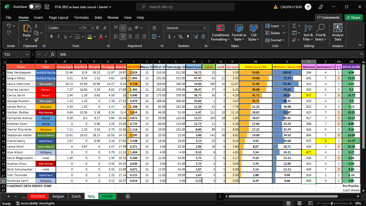Click the Paste clipboard icon
Screen dimensions: 366x206
coord(27,28)
